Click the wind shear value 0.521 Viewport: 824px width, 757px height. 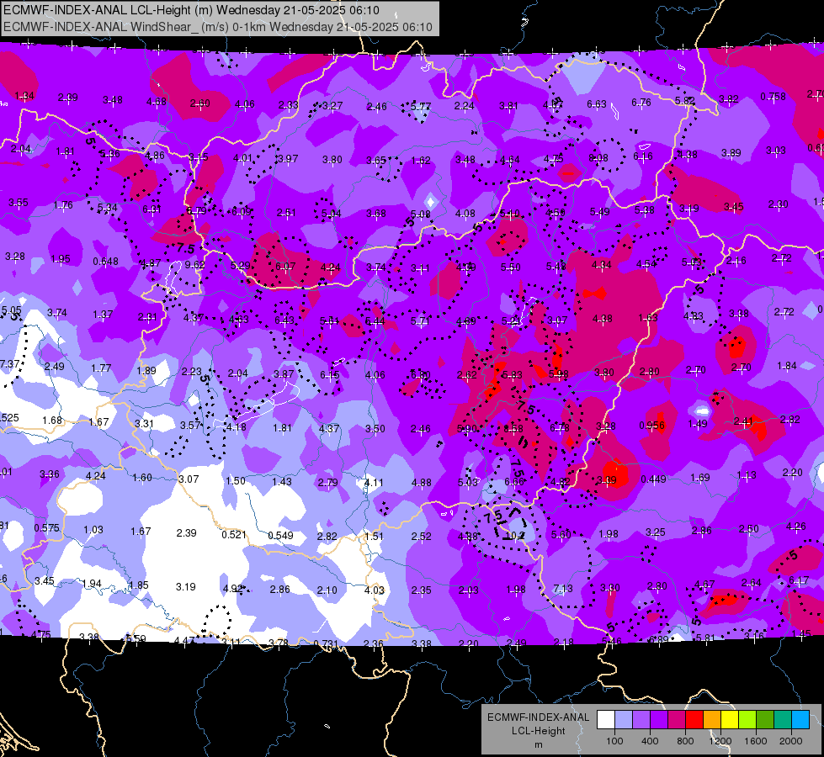234,534
